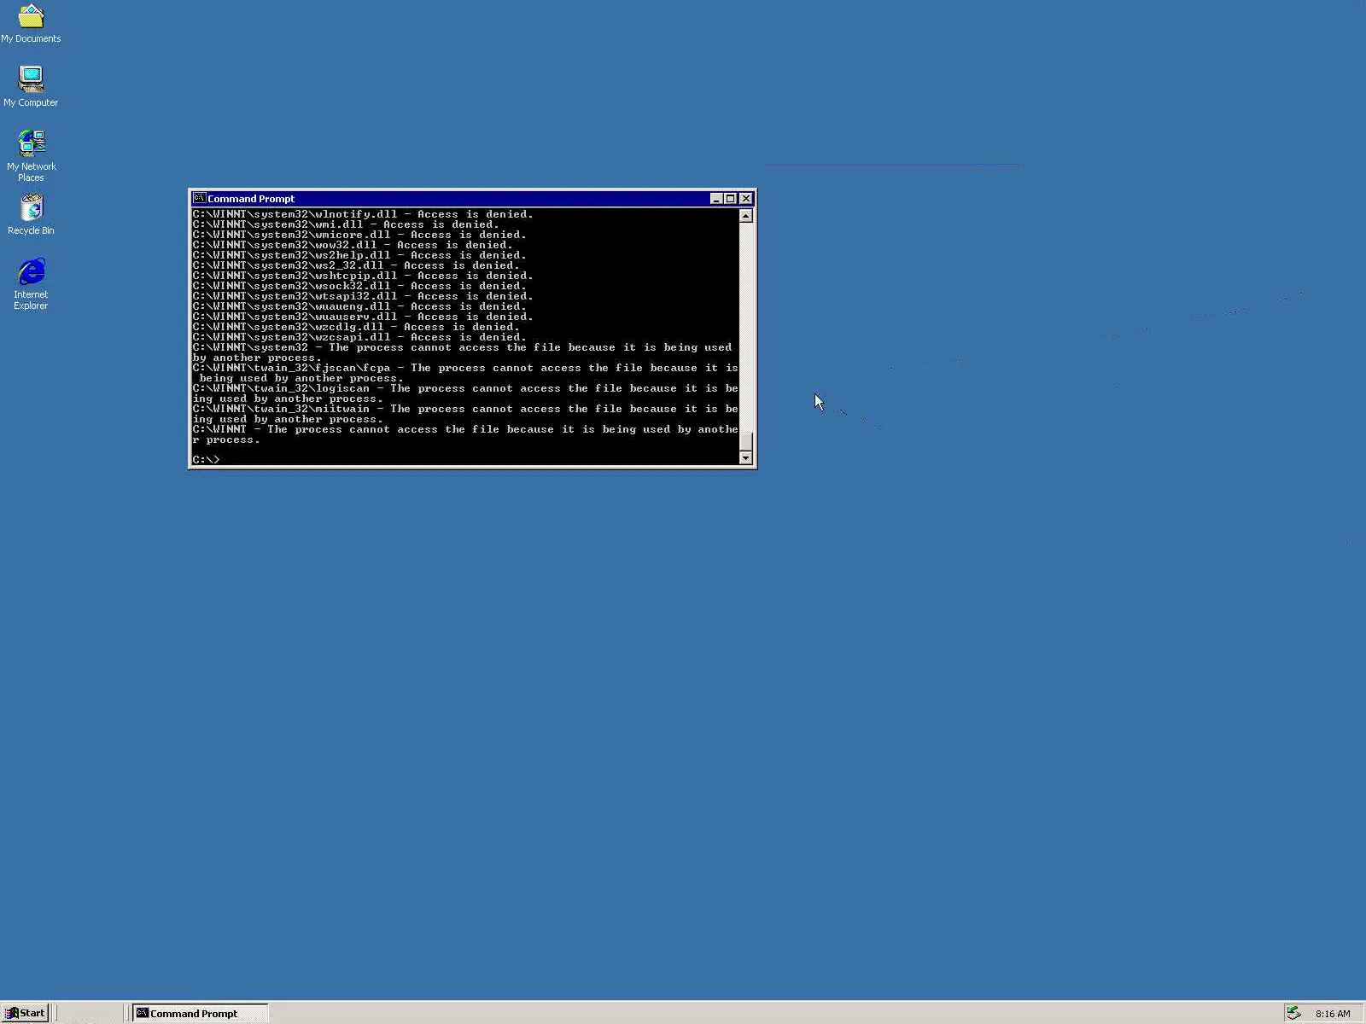The height and width of the screenshot is (1024, 1366).
Task: Click the 8:16 AM clock
Action: [1333, 1014]
